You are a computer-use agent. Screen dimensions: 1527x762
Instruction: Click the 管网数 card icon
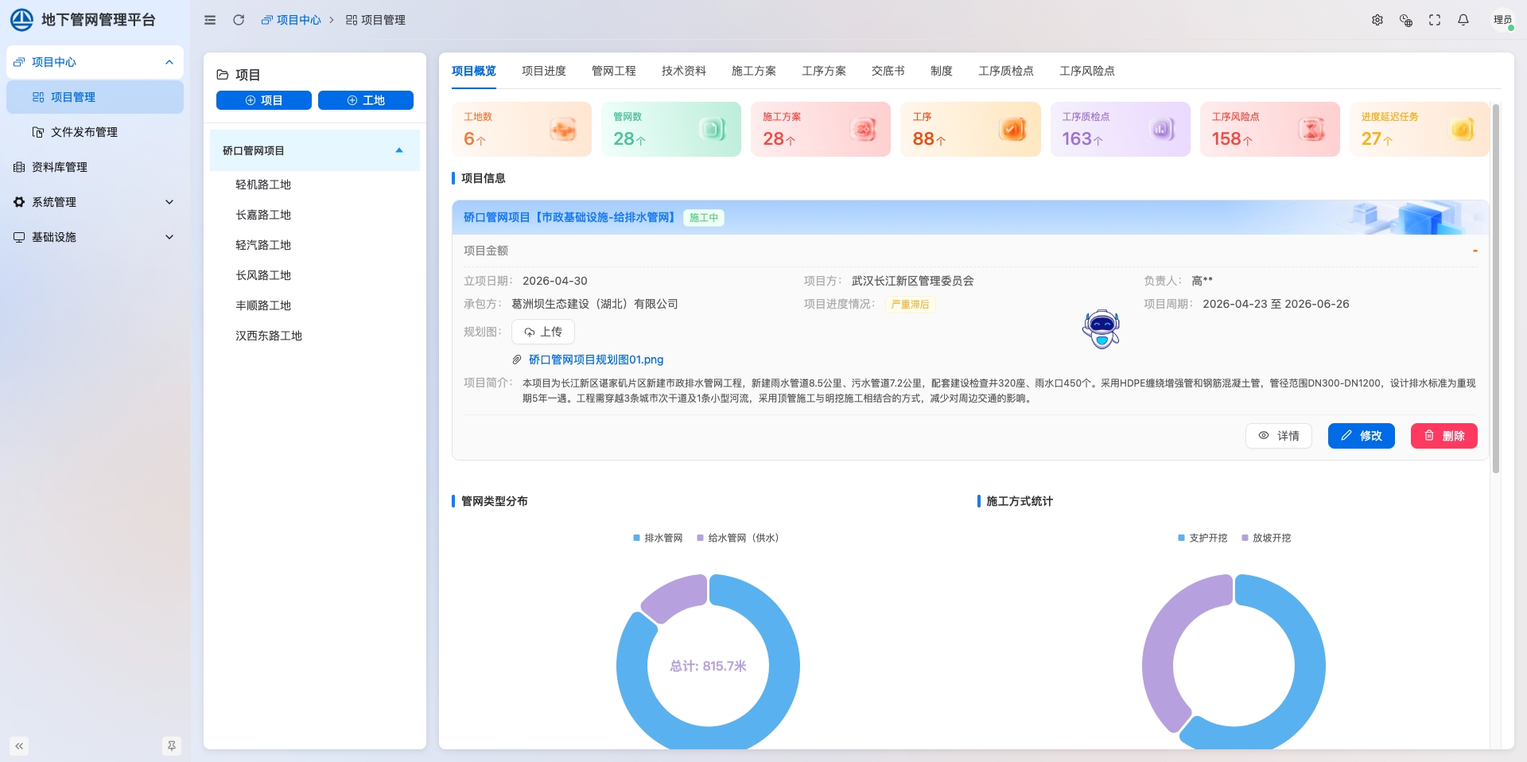point(713,129)
